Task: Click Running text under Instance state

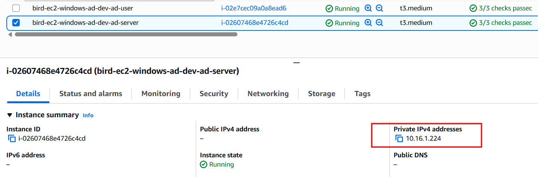Action: click(222, 164)
